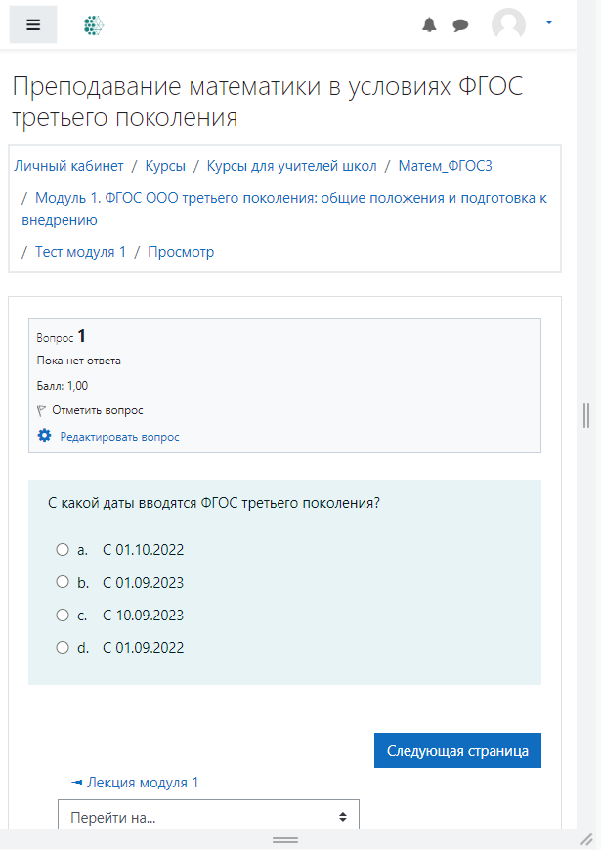
Task: Select answer b. С 01.09.2023
Action: point(63,582)
